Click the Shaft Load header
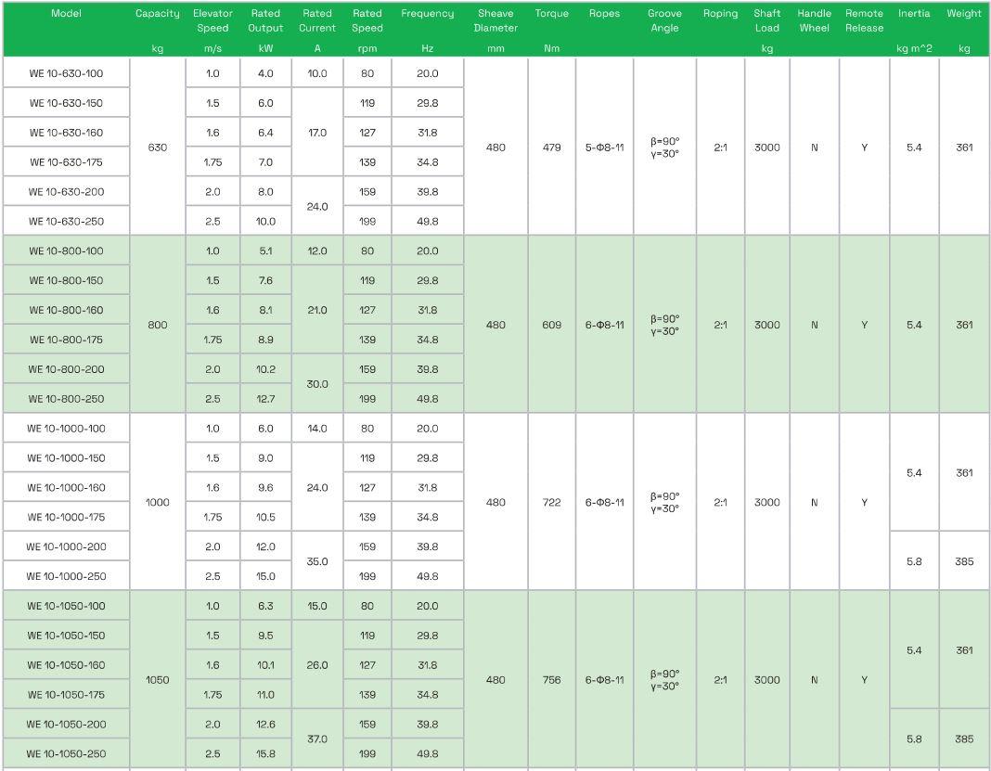The height and width of the screenshot is (771, 991). click(x=767, y=20)
